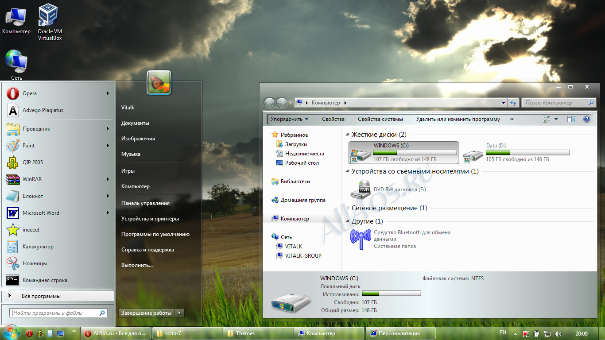The width and height of the screenshot is (605, 340).
Task: Start Paint from the Start menu
Action: click(x=58, y=146)
